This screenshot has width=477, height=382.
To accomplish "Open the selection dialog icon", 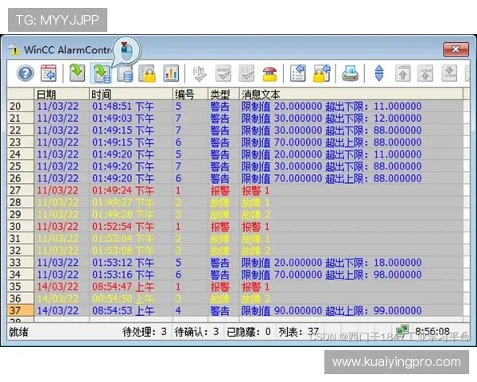I will coord(297,73).
